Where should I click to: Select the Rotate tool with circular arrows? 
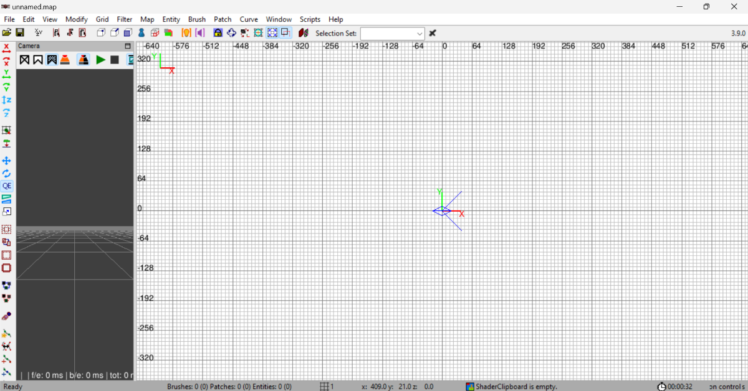[x=6, y=173]
